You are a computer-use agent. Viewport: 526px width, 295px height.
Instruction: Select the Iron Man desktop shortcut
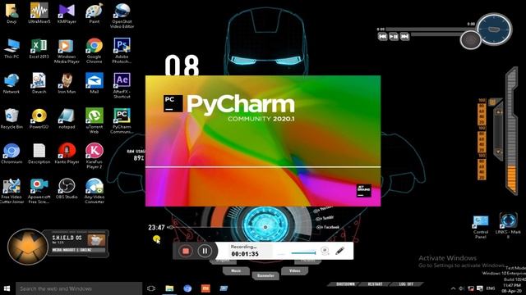click(x=67, y=84)
